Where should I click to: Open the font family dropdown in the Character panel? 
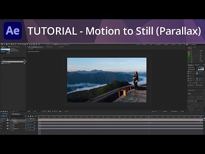(193, 67)
